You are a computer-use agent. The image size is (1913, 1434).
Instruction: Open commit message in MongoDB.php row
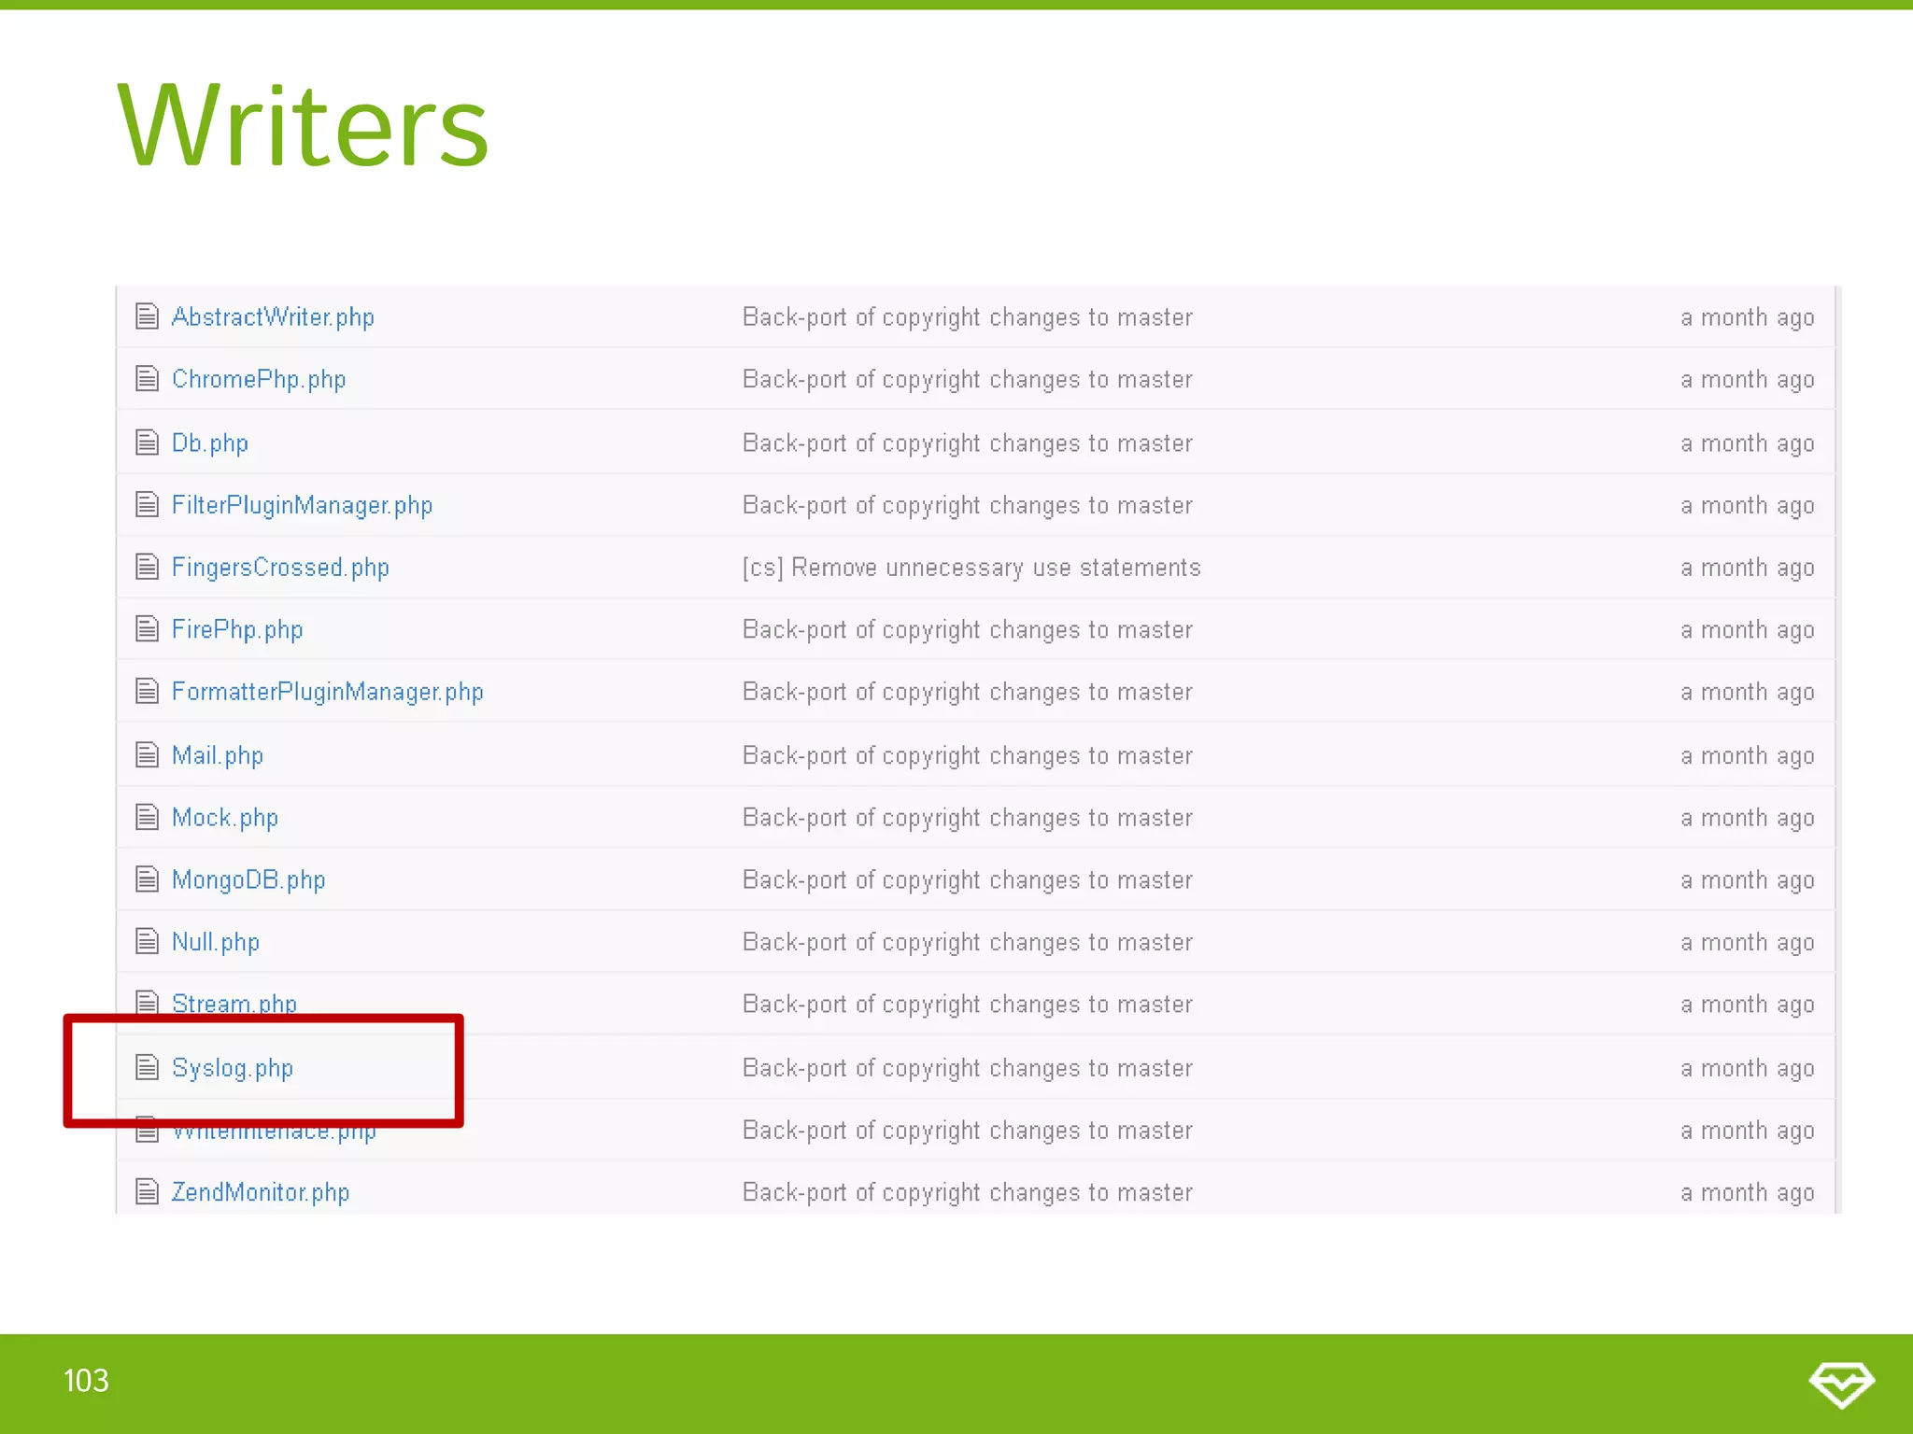(968, 880)
